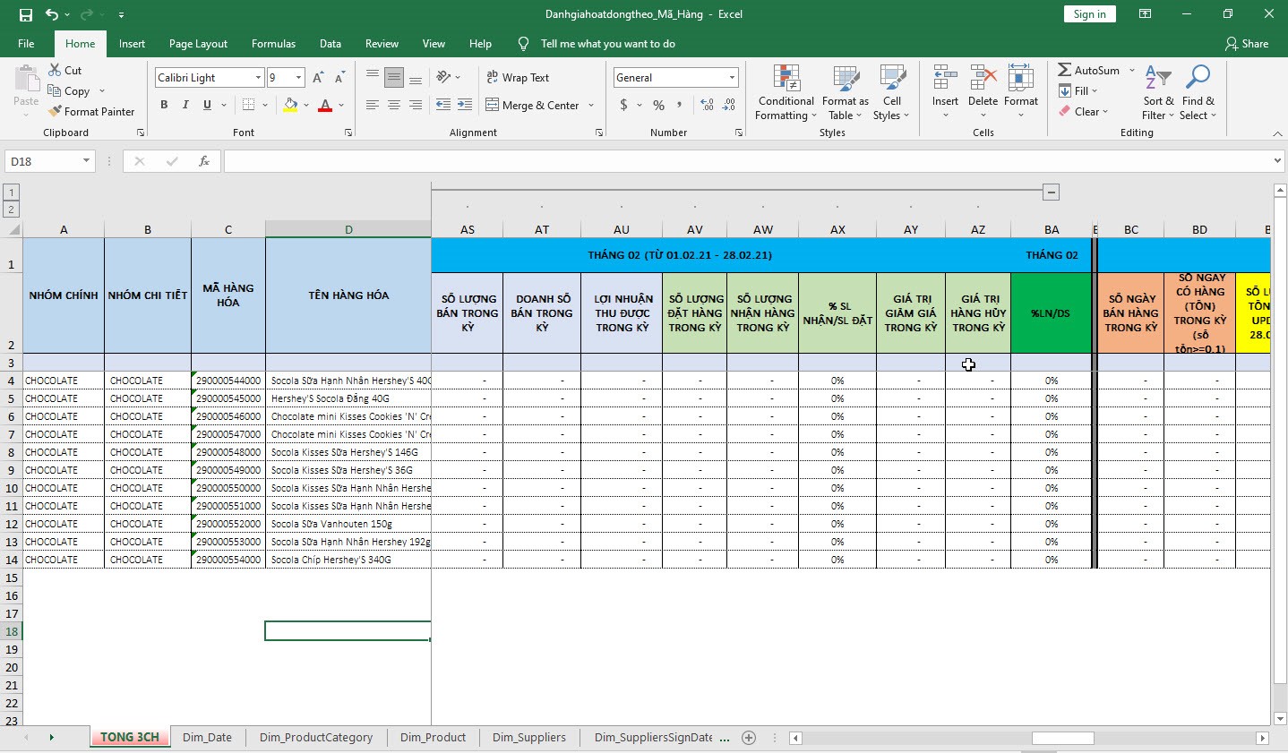Toggle middle vertical alignment
The image size is (1288, 753).
tap(393, 78)
